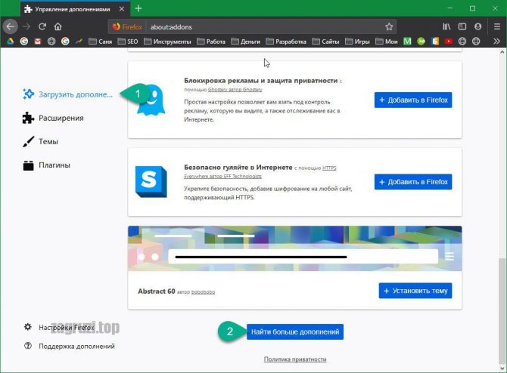Open the Firefox hamburger menu
507x373 pixels.
(497, 26)
